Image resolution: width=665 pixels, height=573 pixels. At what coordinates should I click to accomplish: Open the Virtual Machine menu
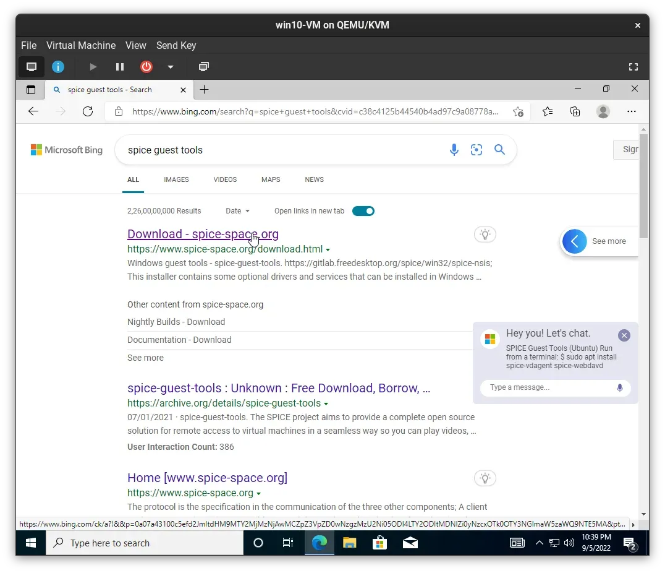click(x=81, y=45)
